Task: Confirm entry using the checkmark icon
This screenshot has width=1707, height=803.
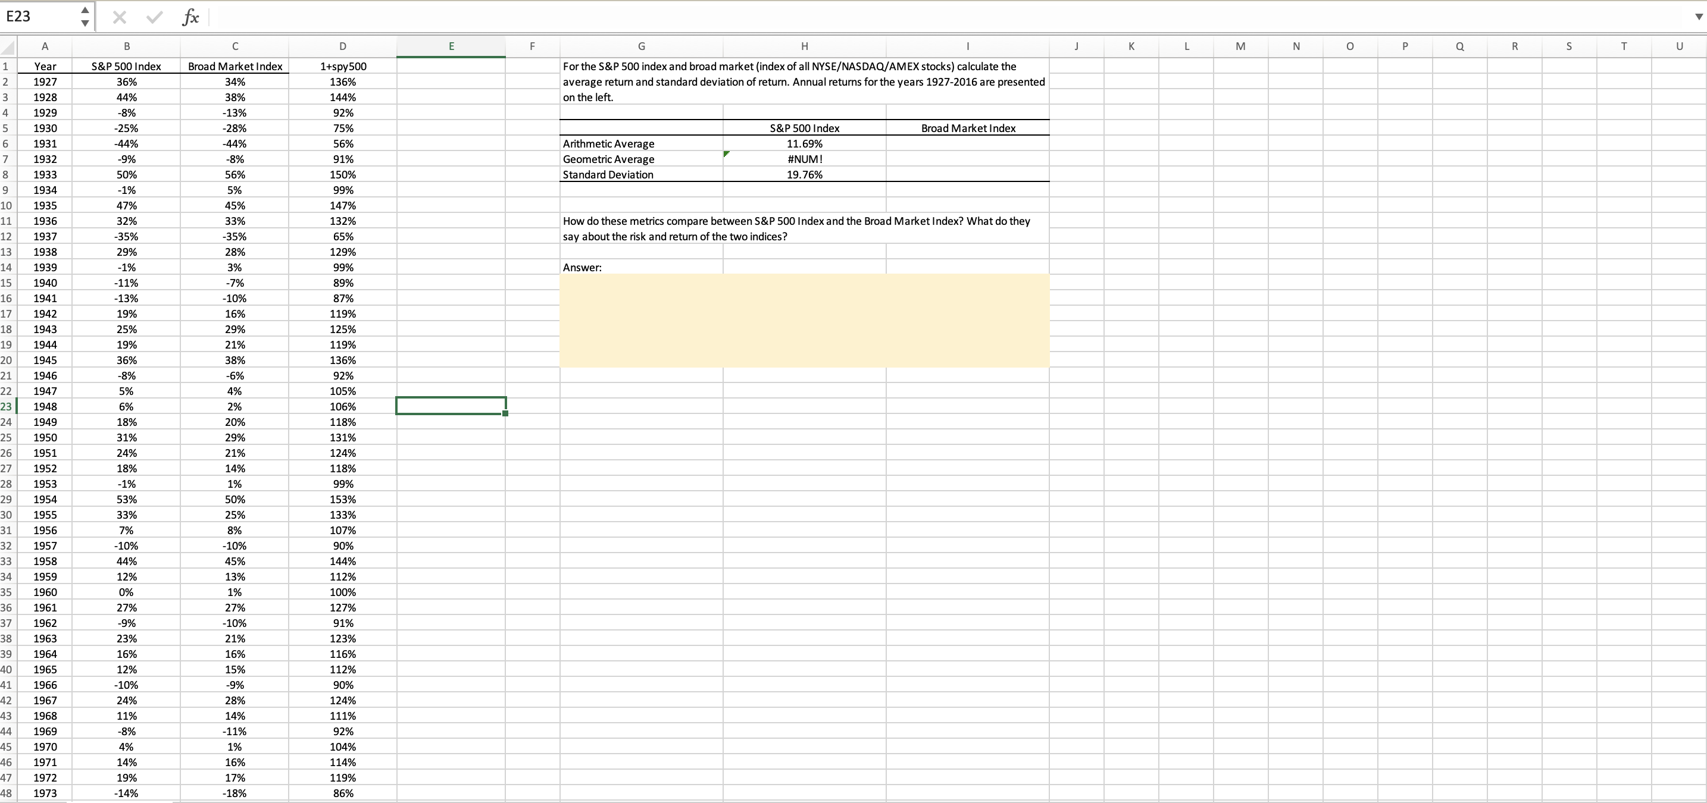Action: click(x=154, y=17)
